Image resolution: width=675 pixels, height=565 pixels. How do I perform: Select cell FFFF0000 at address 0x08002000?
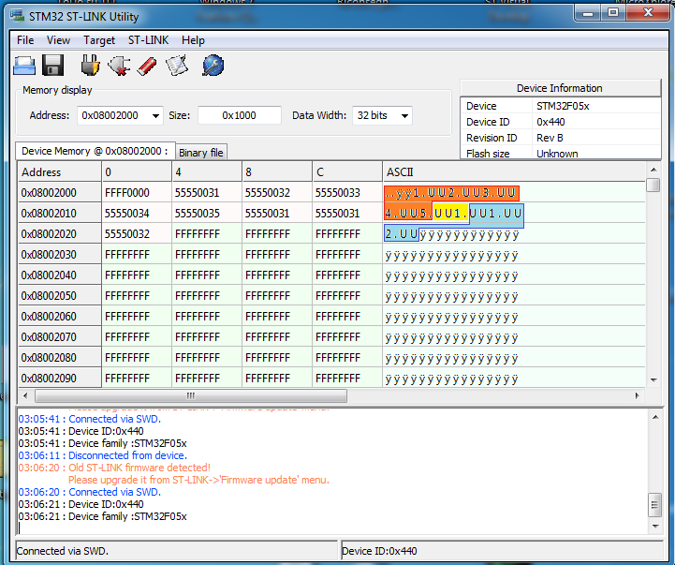click(137, 192)
